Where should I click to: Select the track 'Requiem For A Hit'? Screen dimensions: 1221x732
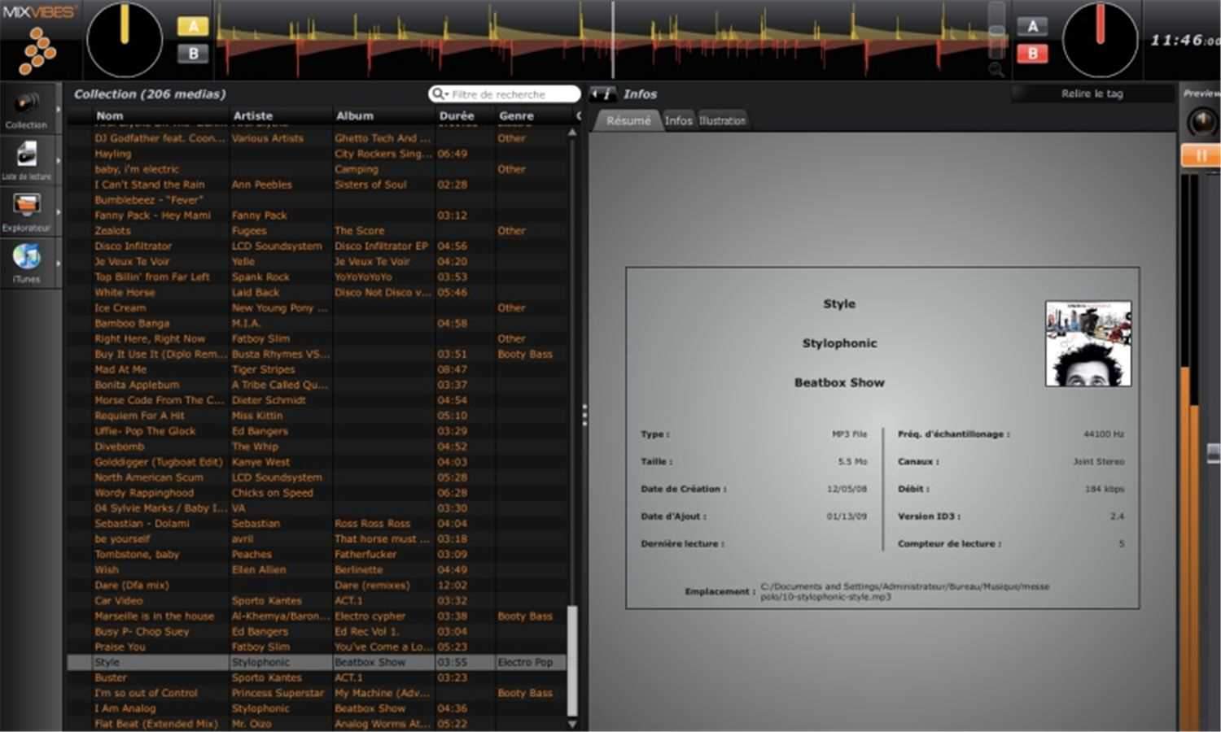point(317,416)
